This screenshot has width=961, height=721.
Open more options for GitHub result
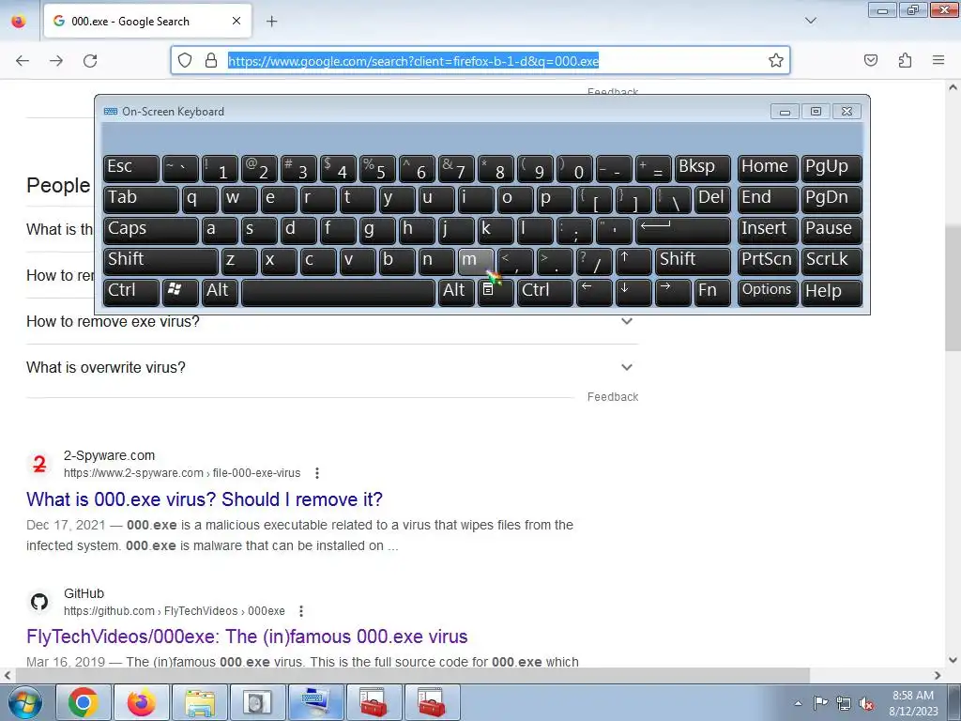tap(301, 610)
